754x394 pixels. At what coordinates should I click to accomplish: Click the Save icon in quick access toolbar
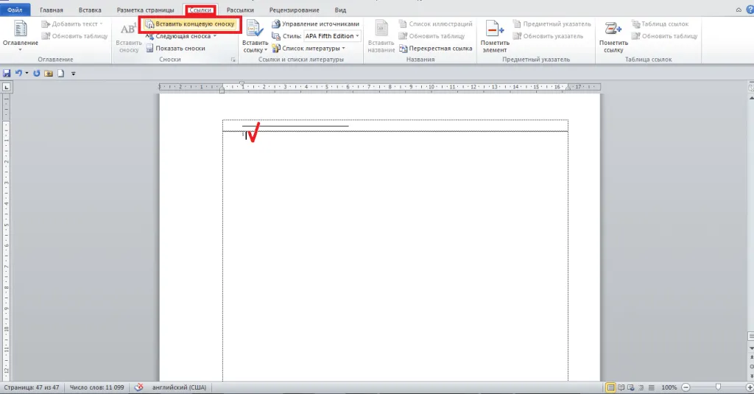point(7,74)
